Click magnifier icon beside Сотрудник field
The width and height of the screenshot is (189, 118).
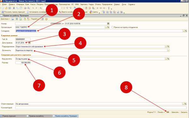[x=186, y=31]
